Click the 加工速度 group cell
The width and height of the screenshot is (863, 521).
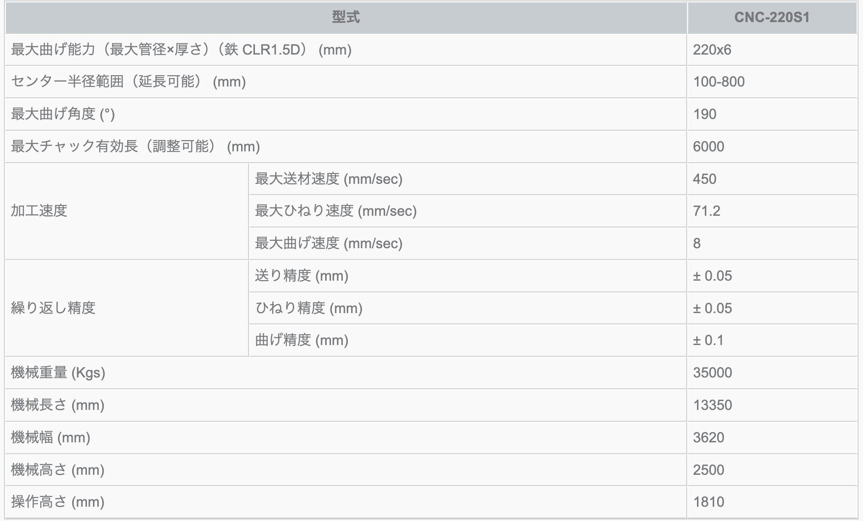[x=39, y=211]
